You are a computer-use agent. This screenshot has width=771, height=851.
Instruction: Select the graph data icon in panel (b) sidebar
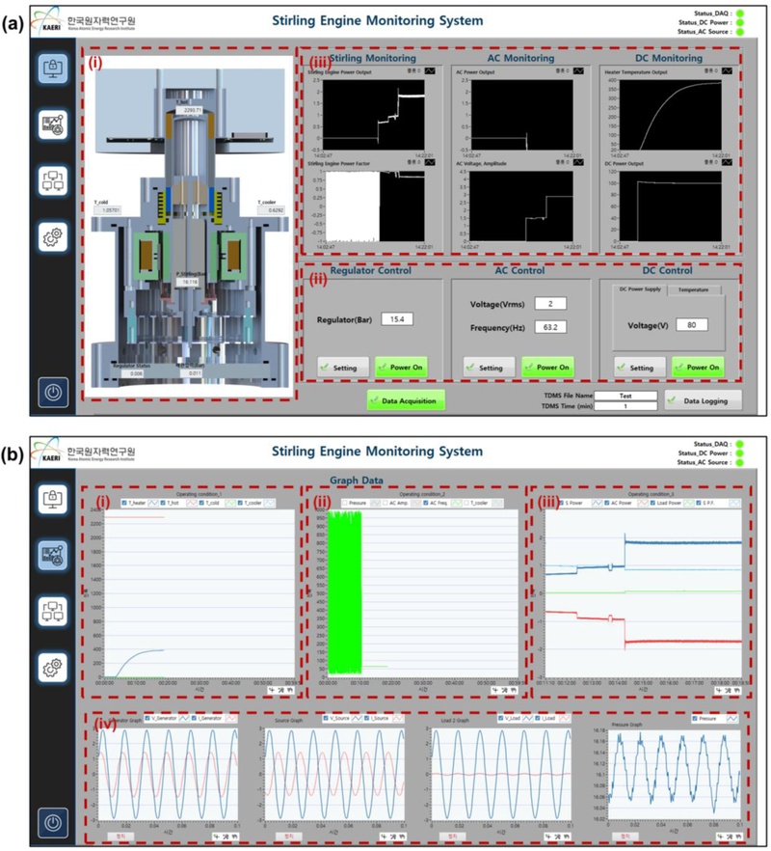click(53, 555)
